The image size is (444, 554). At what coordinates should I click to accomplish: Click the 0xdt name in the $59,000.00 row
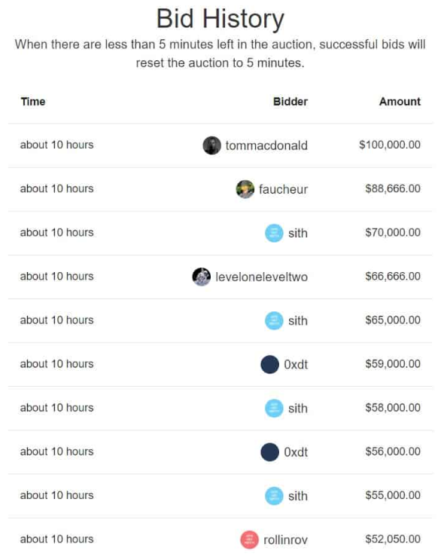pyautogui.click(x=296, y=364)
